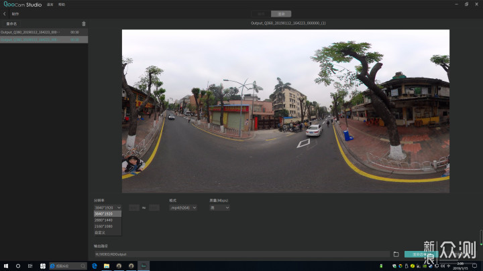Click the teal render button
The image size is (483, 271).
tap(419, 254)
